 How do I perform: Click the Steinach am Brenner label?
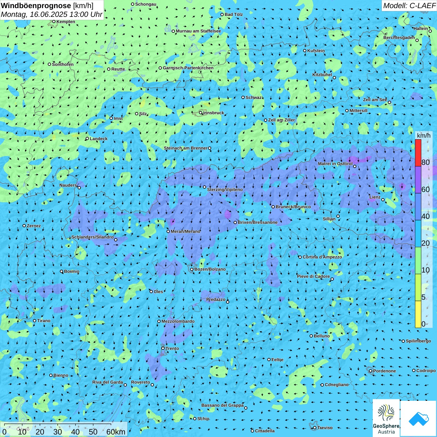click(x=186, y=148)
